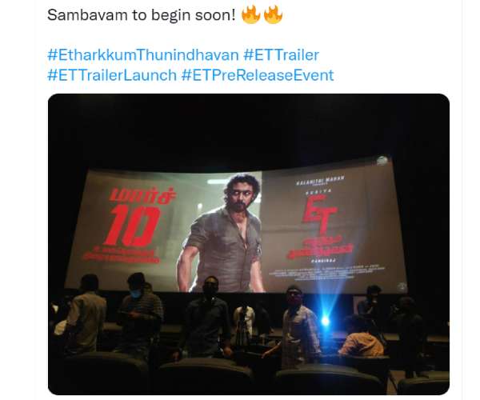Click the red Tamil word above the 10
The image size is (480, 400).
pyautogui.click(x=142, y=195)
